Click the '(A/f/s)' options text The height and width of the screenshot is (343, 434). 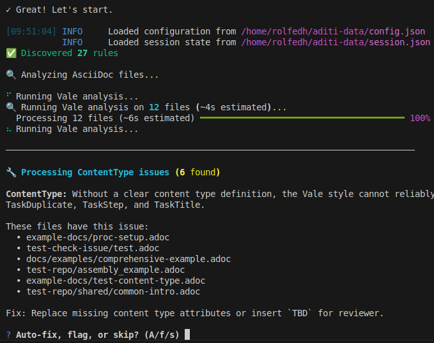[162, 335]
